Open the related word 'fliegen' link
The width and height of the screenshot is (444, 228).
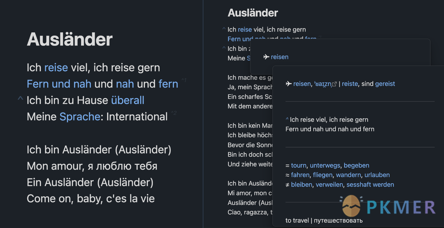coord(323,175)
